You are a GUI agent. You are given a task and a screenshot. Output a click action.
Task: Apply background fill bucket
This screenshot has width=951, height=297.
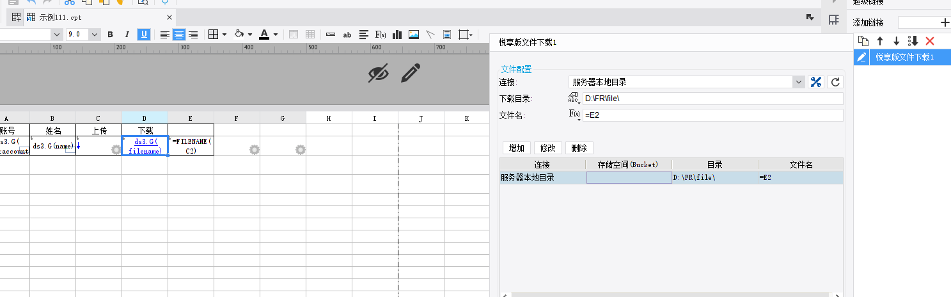[x=240, y=35]
